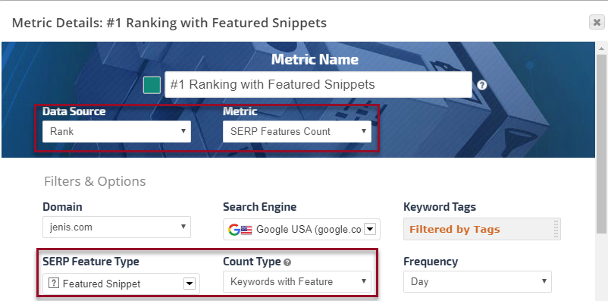Close the Metric Details dialog
This screenshot has width=608, height=301.
pyautogui.click(x=597, y=22)
